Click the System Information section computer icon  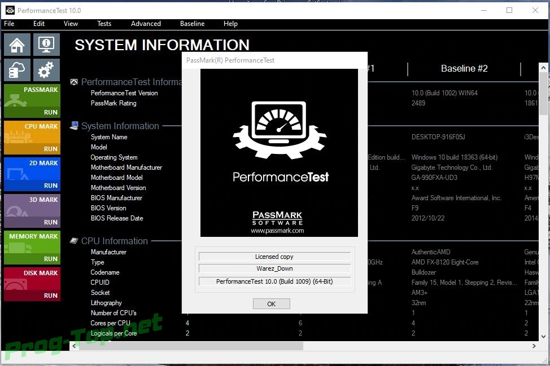click(73, 126)
